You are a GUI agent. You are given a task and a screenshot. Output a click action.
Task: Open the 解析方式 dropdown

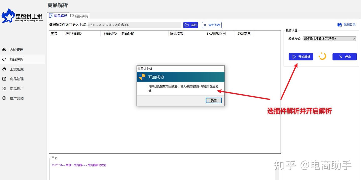coord(329,39)
